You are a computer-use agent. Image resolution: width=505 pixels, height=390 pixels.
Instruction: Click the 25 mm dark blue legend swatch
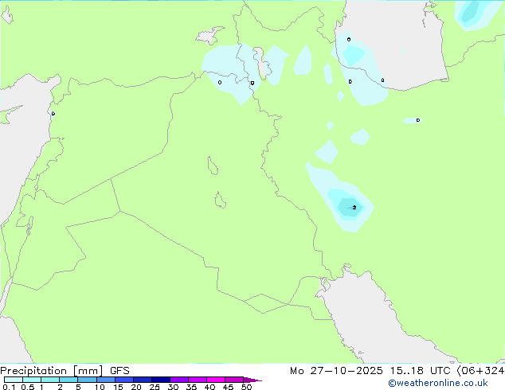pos(161,380)
